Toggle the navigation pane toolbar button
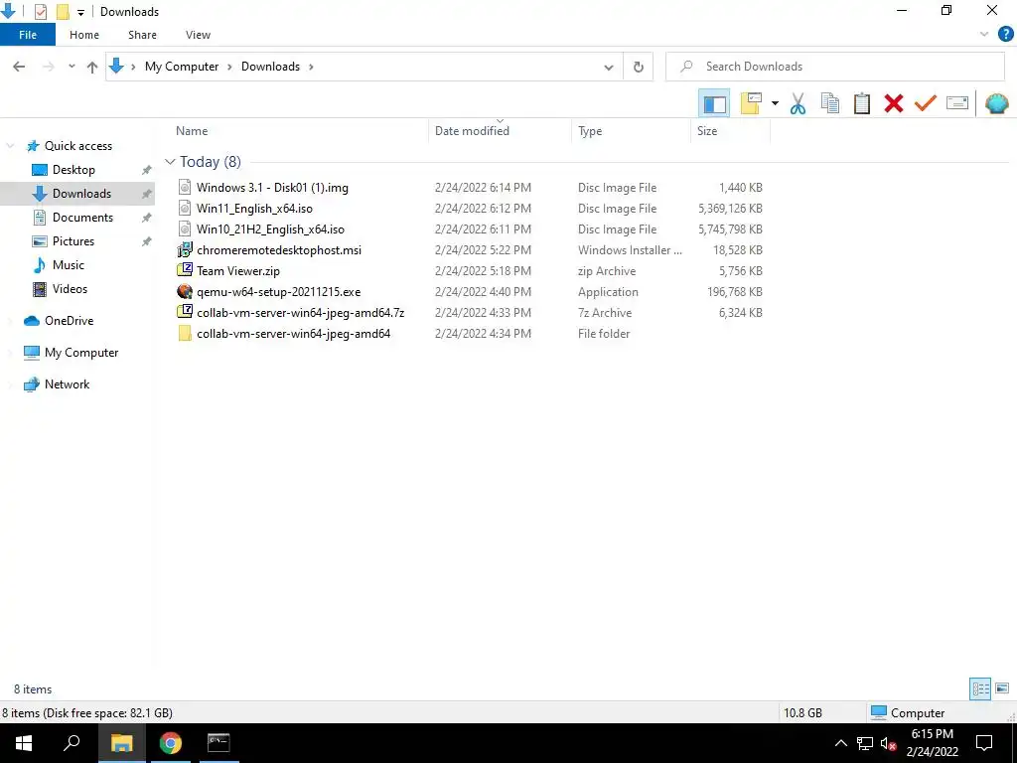This screenshot has height=763, width=1017. 714,103
